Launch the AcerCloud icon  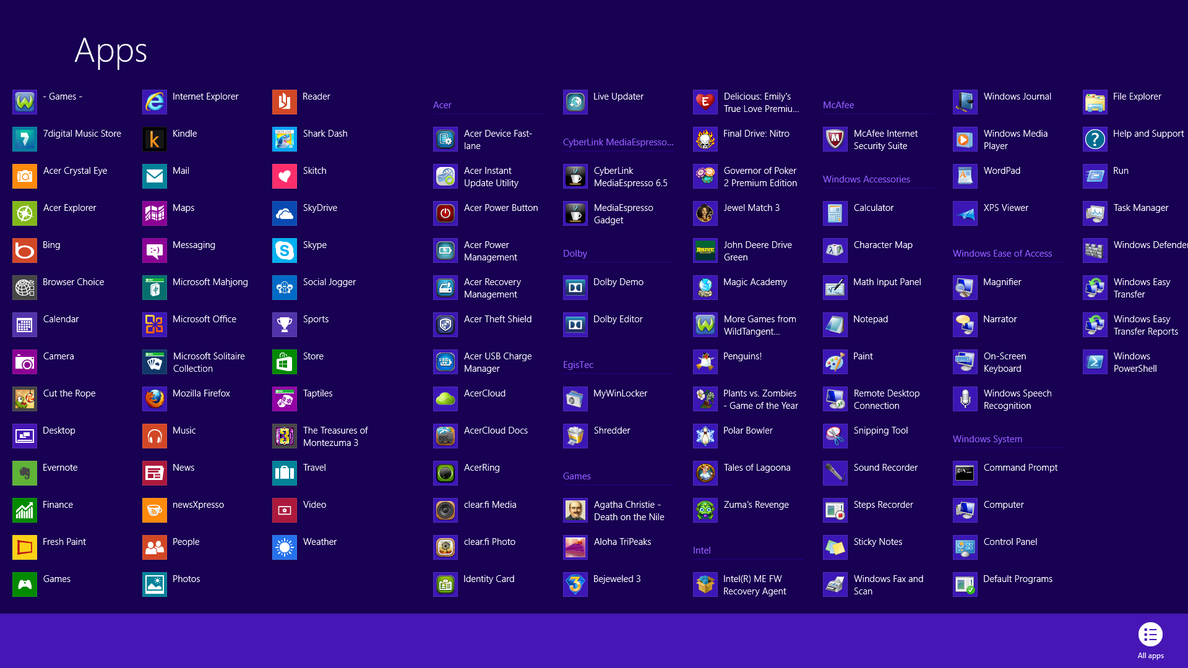coord(445,399)
